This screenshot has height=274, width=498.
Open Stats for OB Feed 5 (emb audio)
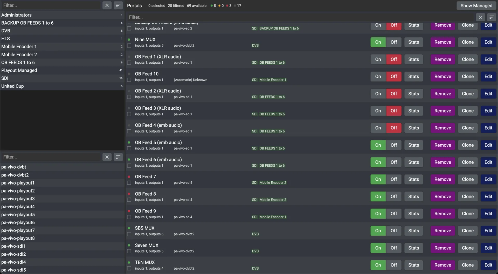click(413, 145)
